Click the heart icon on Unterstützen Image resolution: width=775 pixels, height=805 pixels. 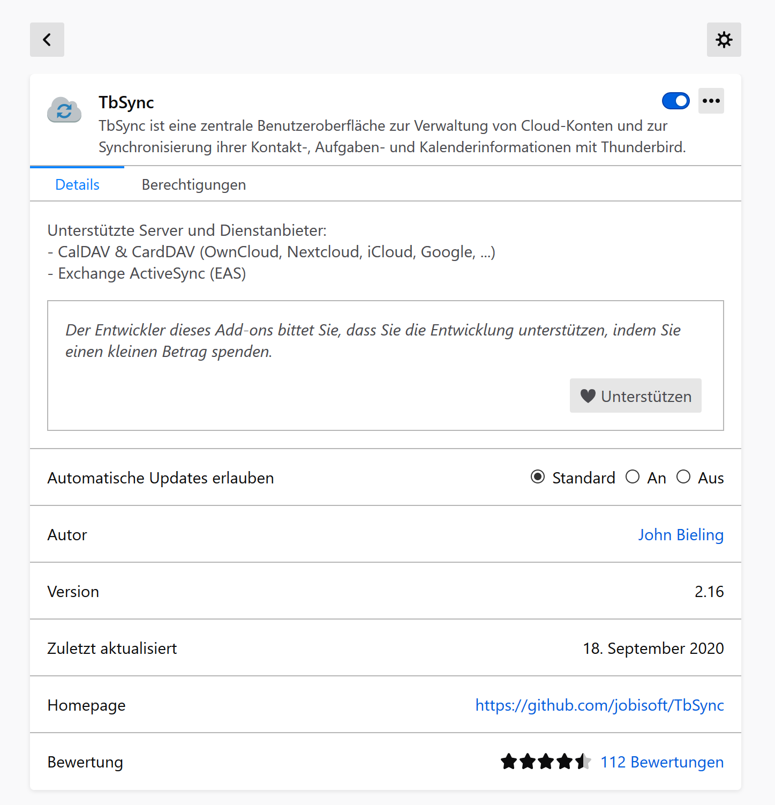click(x=588, y=396)
